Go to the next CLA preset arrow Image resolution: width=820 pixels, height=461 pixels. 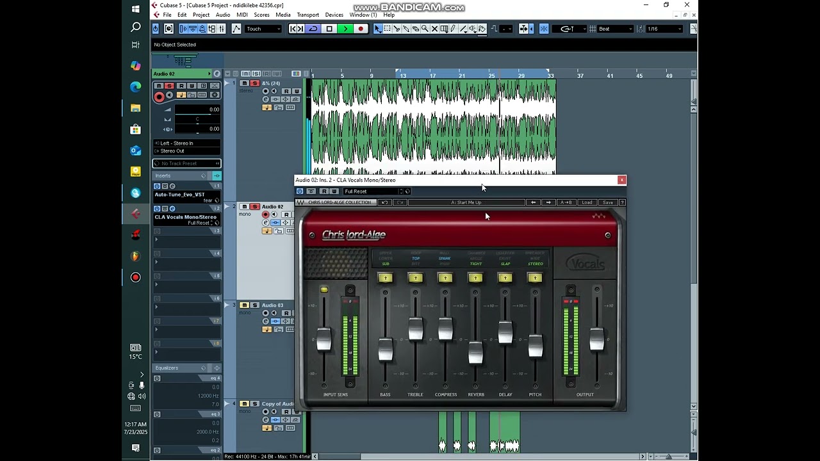548,202
